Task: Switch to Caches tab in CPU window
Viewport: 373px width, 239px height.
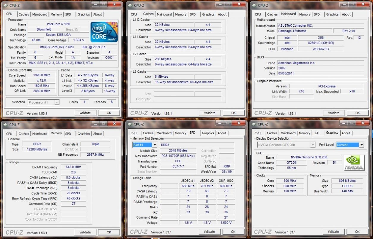Action: click(24, 14)
